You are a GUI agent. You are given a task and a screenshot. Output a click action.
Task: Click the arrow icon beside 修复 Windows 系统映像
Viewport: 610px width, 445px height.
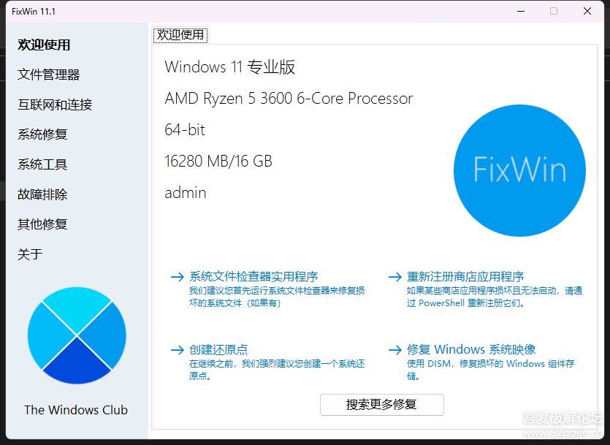(x=395, y=350)
